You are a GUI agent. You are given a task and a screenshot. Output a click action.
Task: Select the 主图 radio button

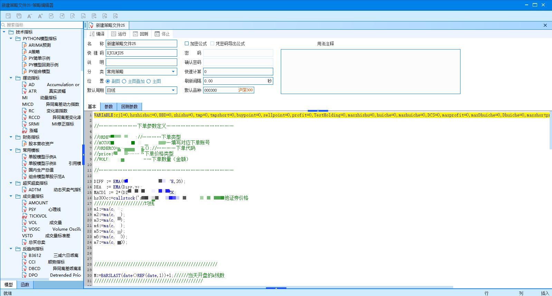pyautogui.click(x=149, y=81)
